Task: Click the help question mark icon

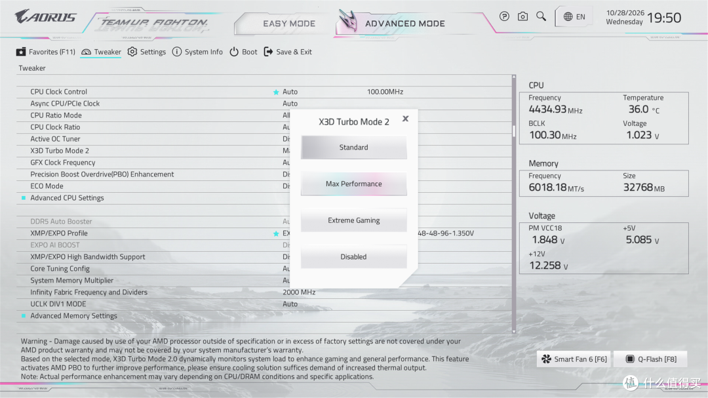Action: (504, 16)
